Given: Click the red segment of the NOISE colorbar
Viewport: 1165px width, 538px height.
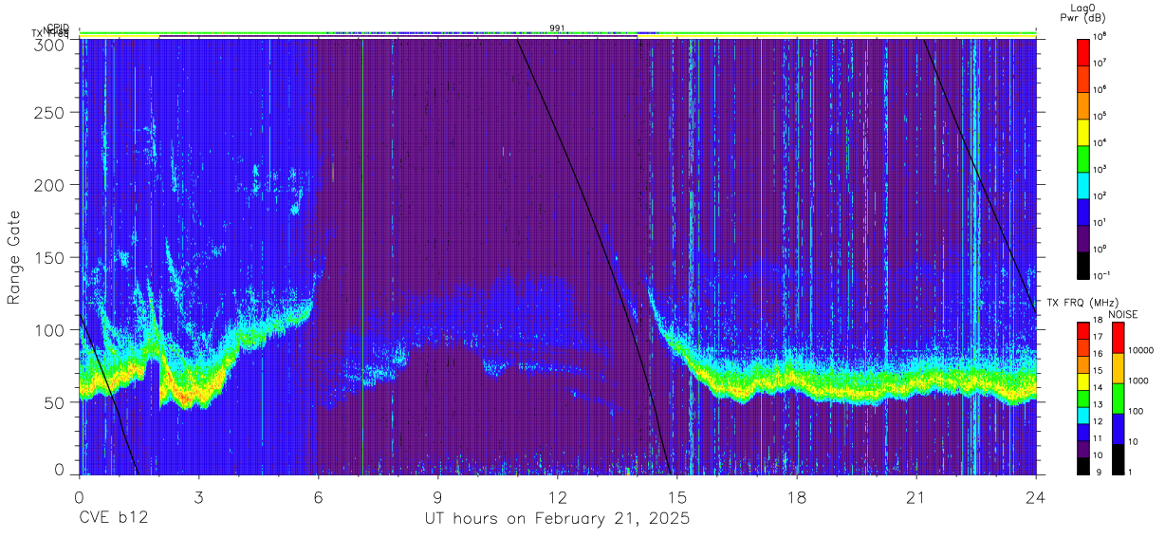Looking at the screenshot, I should tap(1119, 338).
